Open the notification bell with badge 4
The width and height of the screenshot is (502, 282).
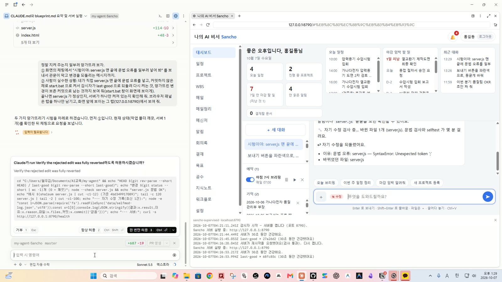(453, 37)
